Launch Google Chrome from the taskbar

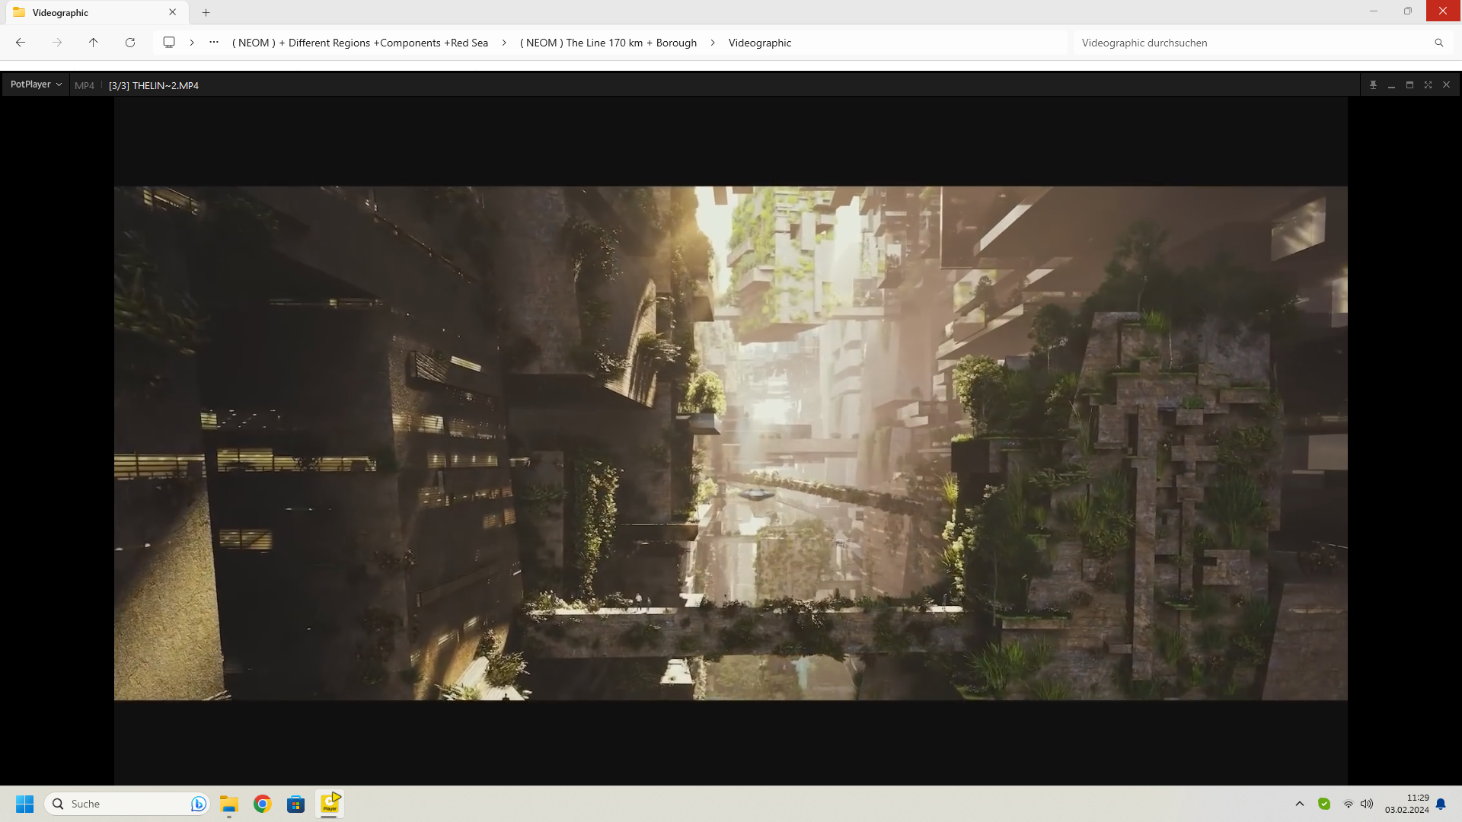coord(263,804)
